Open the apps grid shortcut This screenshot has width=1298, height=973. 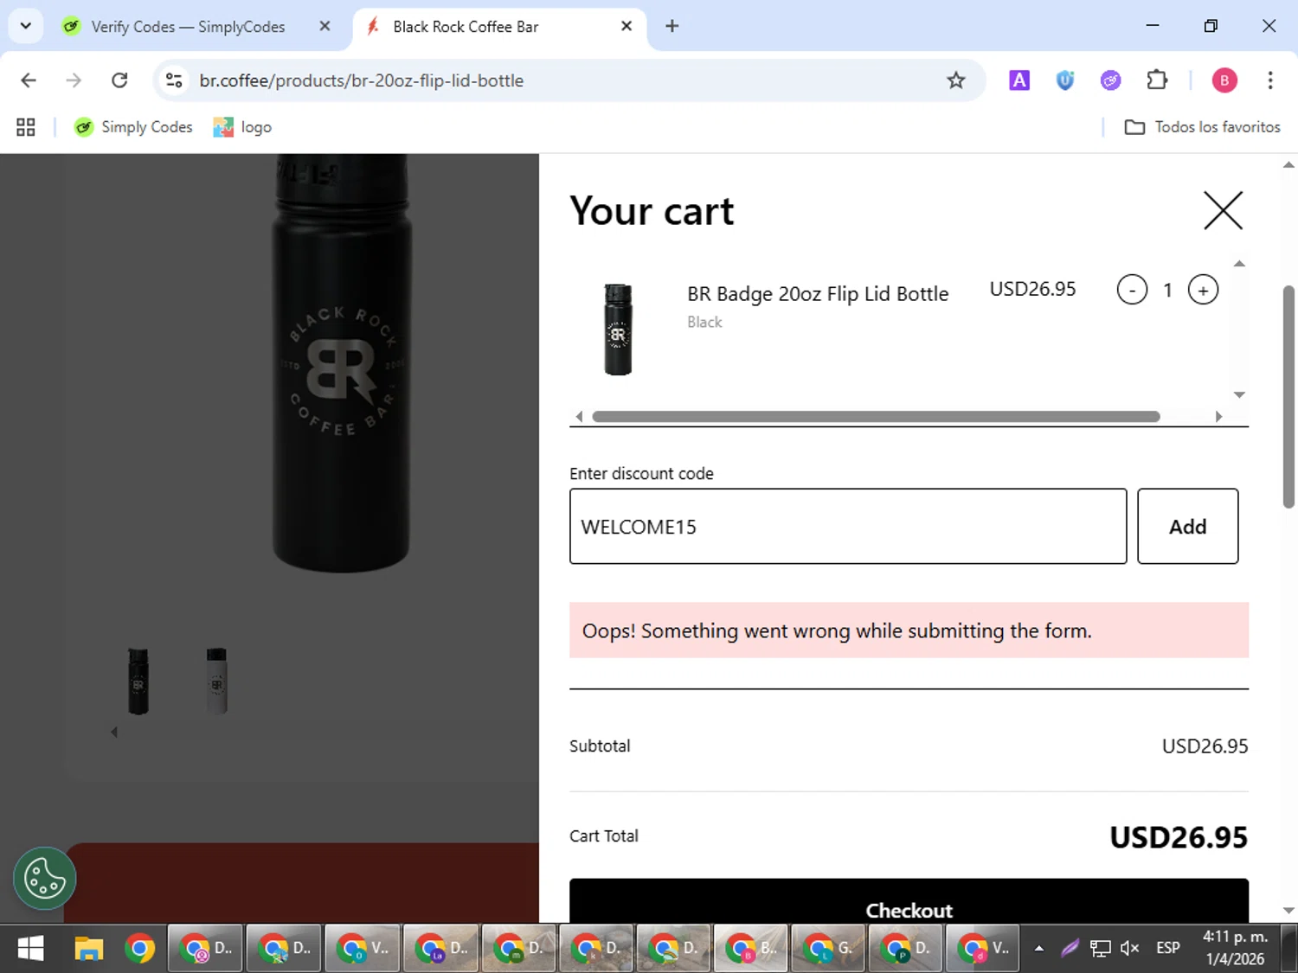26,127
